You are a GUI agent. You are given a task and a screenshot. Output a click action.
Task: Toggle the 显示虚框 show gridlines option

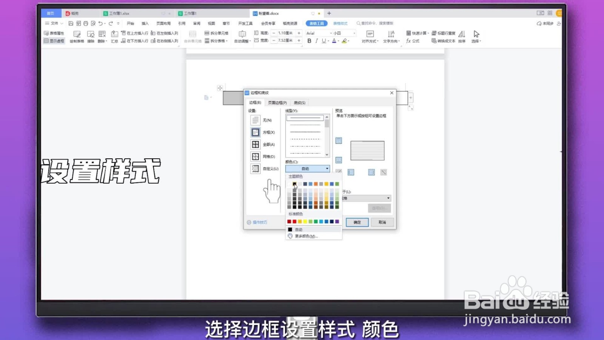54,41
